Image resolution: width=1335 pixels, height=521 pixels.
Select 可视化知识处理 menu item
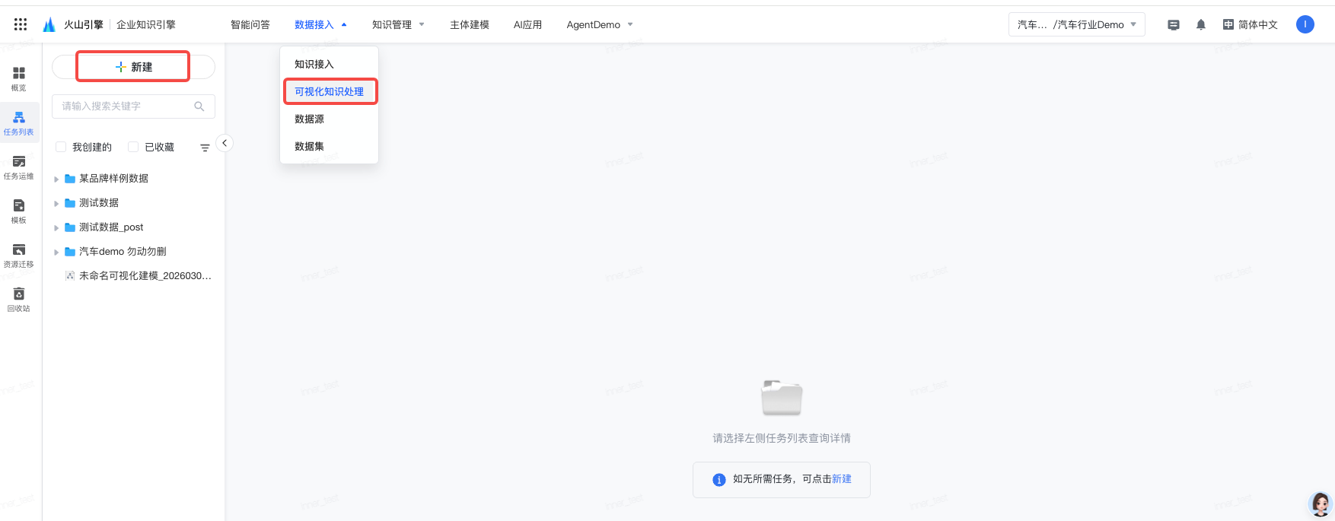[x=329, y=91]
